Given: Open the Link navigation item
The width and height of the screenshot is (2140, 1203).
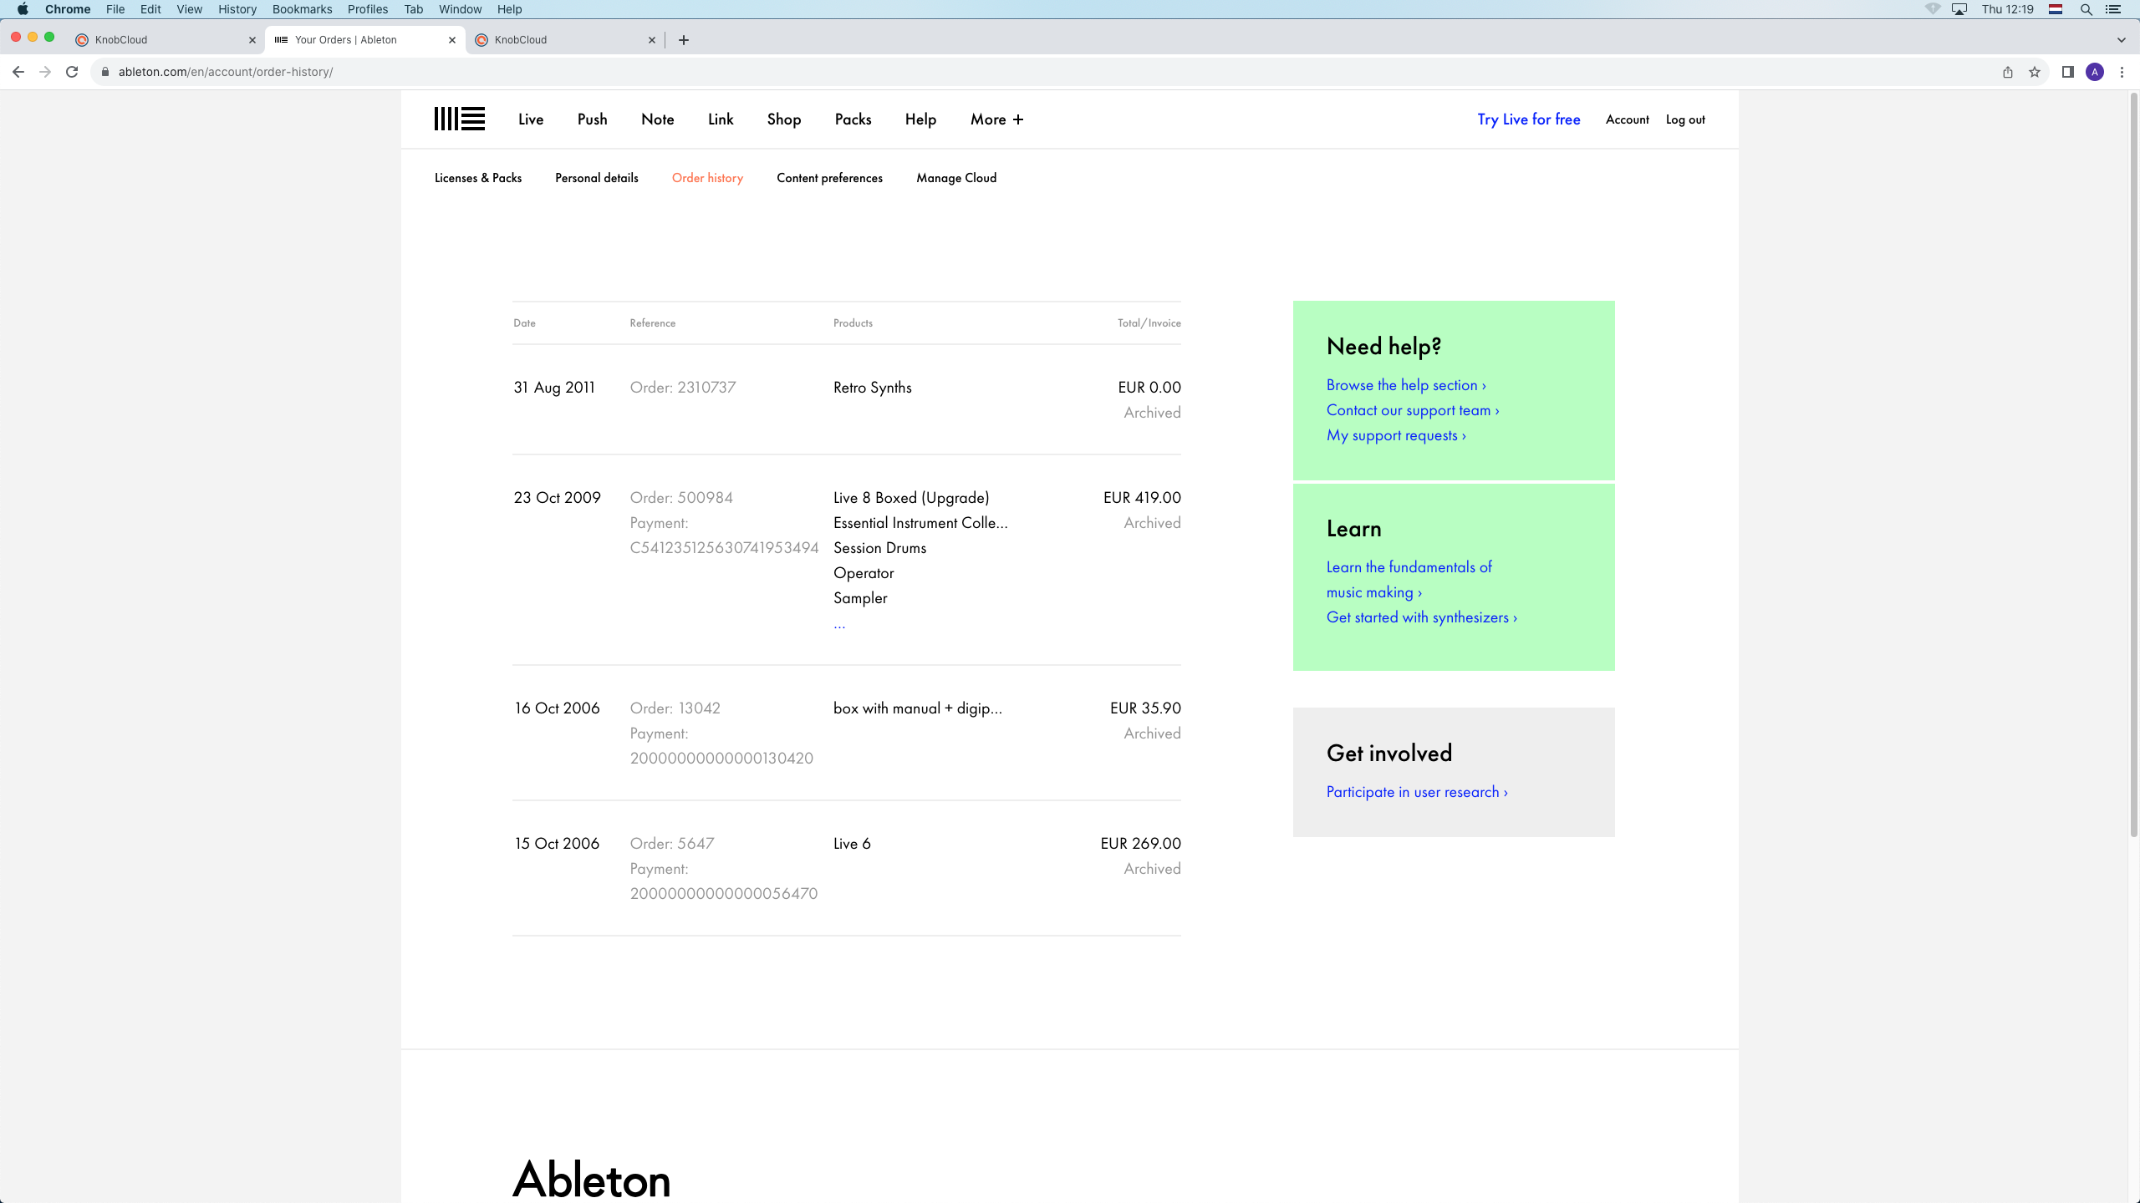Looking at the screenshot, I should 721,119.
